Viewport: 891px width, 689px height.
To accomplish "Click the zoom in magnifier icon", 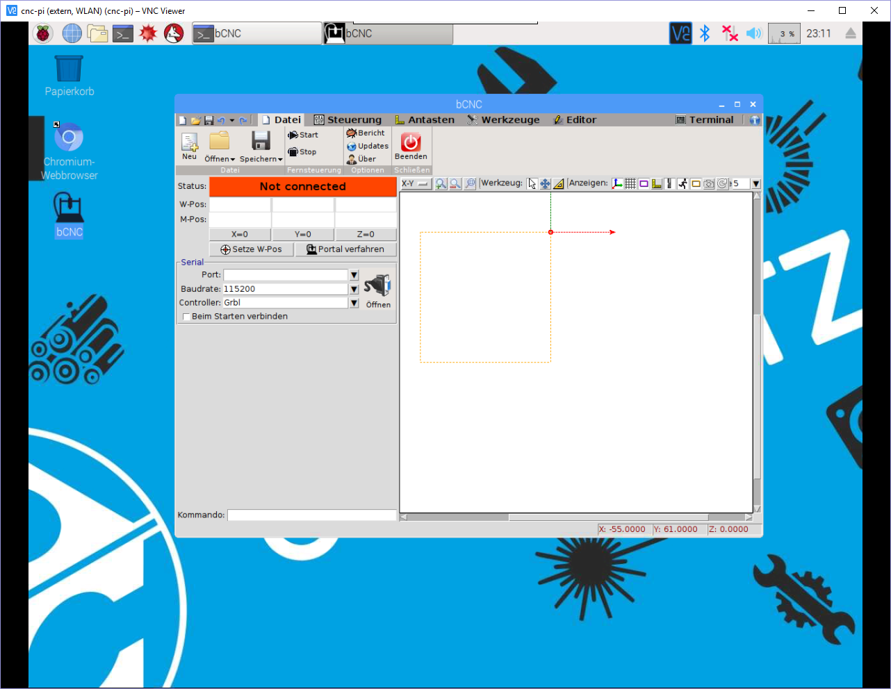I will 441,183.
